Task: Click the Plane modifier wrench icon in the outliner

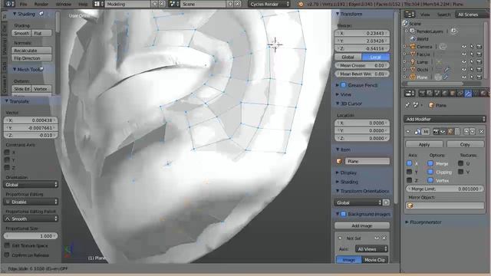Action: 445,77
